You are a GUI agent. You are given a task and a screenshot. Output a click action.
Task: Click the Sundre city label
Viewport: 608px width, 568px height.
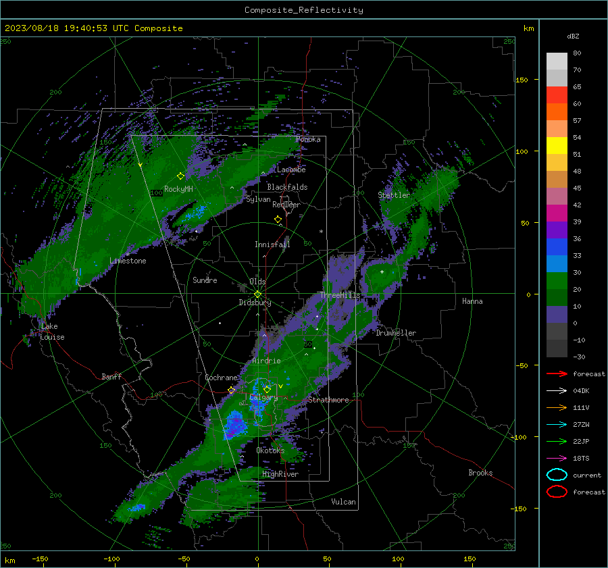(x=205, y=280)
